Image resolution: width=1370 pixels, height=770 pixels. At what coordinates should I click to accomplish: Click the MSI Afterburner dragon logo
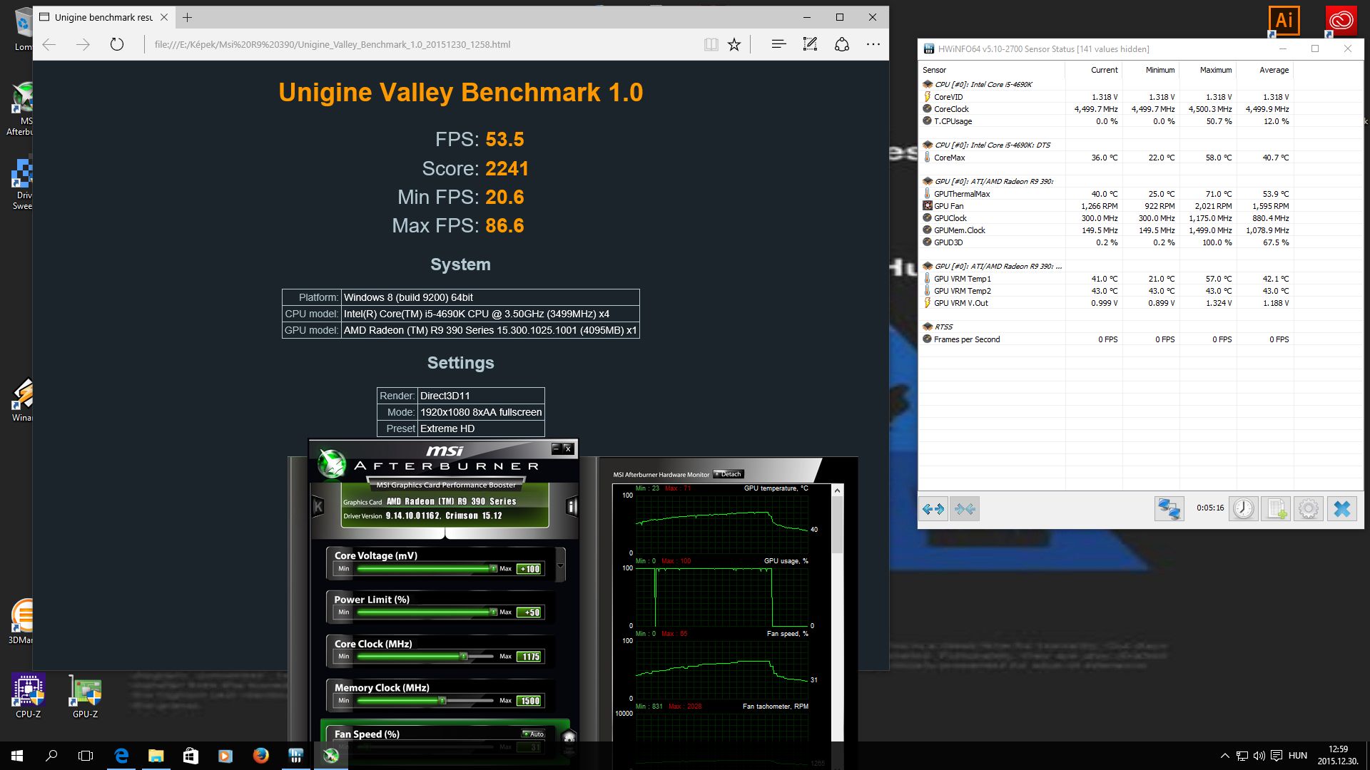332,463
